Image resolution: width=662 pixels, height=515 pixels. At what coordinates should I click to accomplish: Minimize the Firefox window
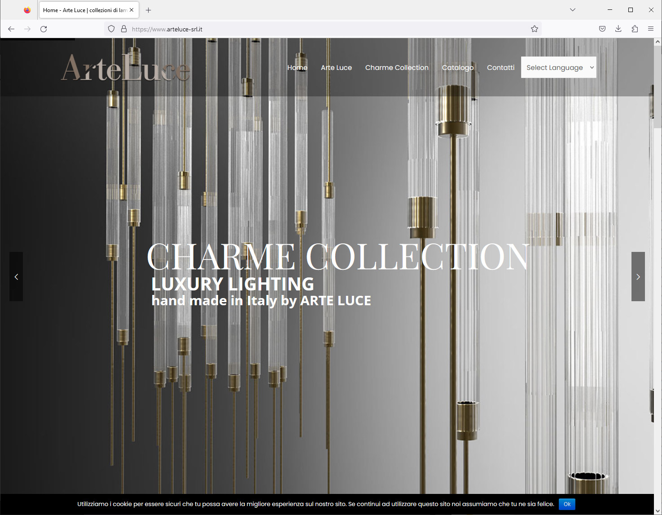tap(610, 10)
